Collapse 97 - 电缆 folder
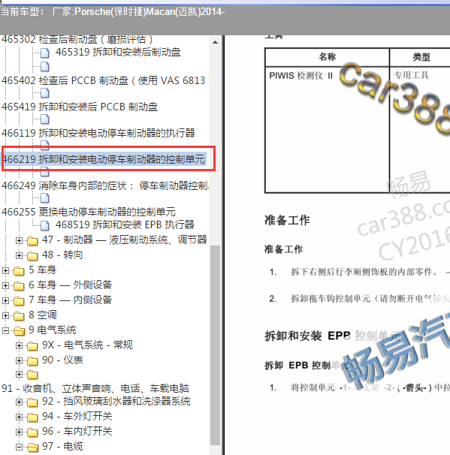This screenshot has width=450, height=455. pos(20,447)
